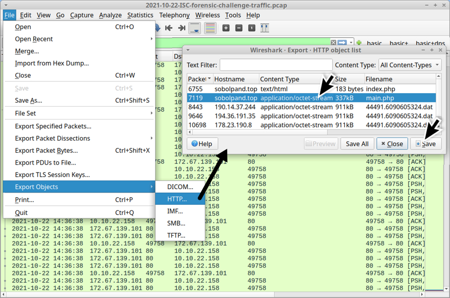
Task: Sort by the Packet column header
Action: 199,79
